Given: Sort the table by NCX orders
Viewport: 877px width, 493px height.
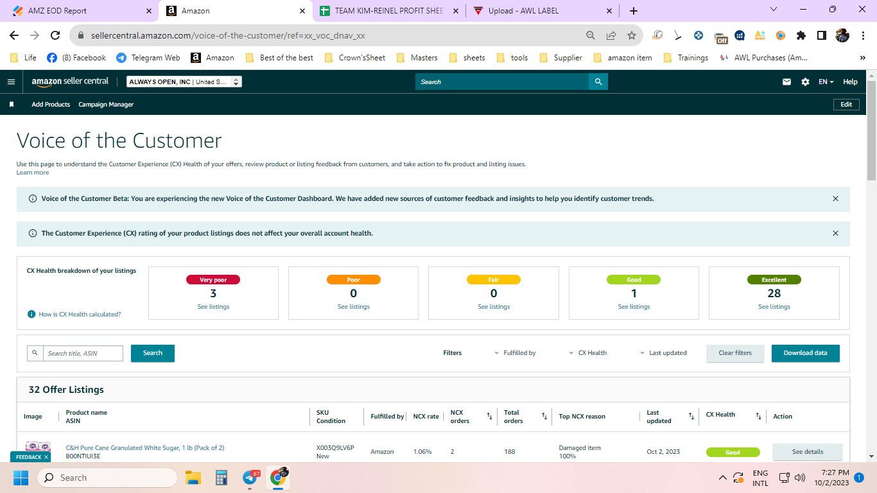Looking at the screenshot, I should 489,417.
